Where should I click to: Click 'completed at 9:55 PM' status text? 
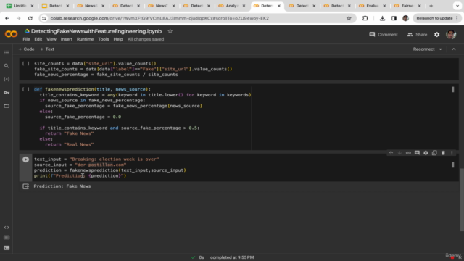[232, 257]
